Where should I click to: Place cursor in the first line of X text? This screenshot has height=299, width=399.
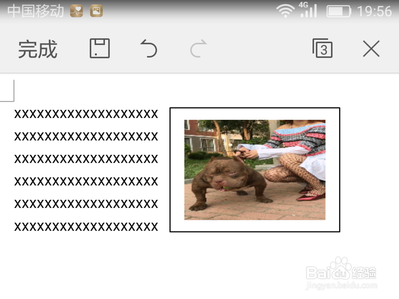(x=86, y=114)
